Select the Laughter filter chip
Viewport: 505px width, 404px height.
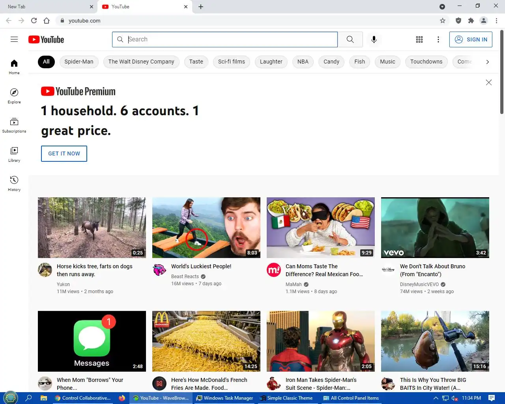271,62
